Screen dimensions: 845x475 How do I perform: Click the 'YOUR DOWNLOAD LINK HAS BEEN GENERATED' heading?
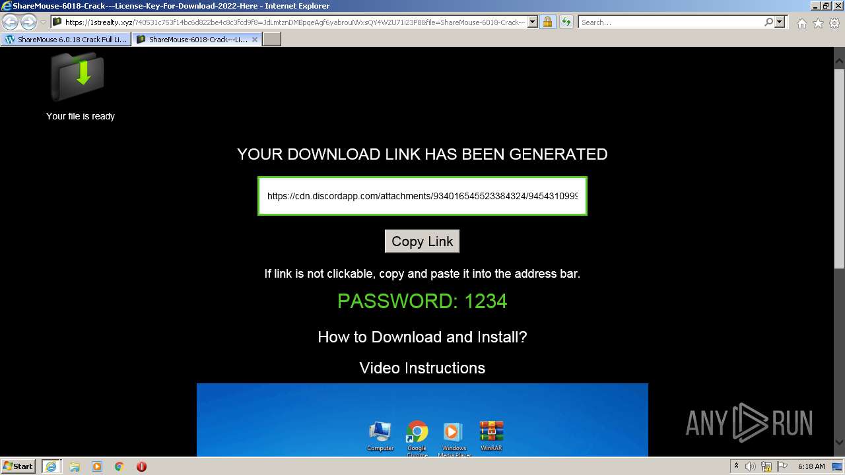point(422,154)
